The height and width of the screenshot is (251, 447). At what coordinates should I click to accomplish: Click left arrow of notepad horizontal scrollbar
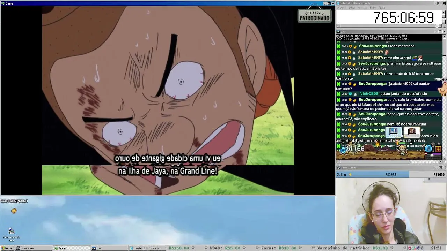pyautogui.click(x=338, y=26)
